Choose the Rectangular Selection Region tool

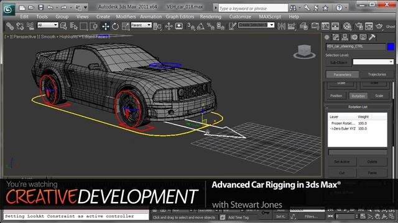point(83,26)
